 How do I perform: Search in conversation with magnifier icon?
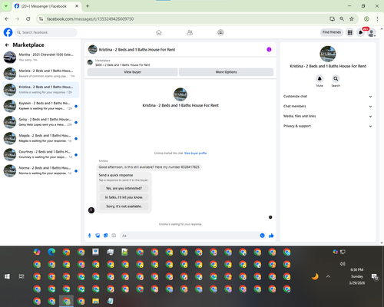(336, 78)
